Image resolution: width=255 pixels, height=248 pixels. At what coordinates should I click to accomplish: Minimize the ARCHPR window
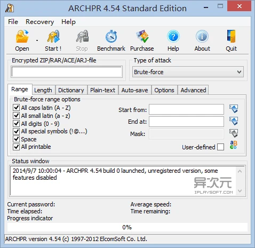[x=206, y=7]
